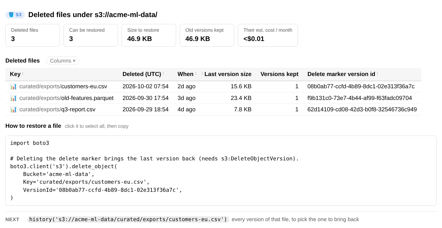Screen dimensions: 442x228
Task: Sort by the Deleted (UTC) column arrows
Action: click(x=163, y=74)
